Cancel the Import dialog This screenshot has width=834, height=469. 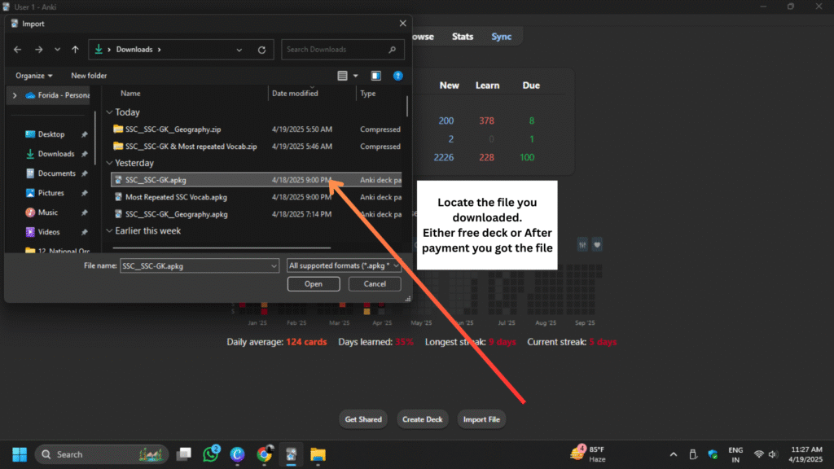[375, 284]
